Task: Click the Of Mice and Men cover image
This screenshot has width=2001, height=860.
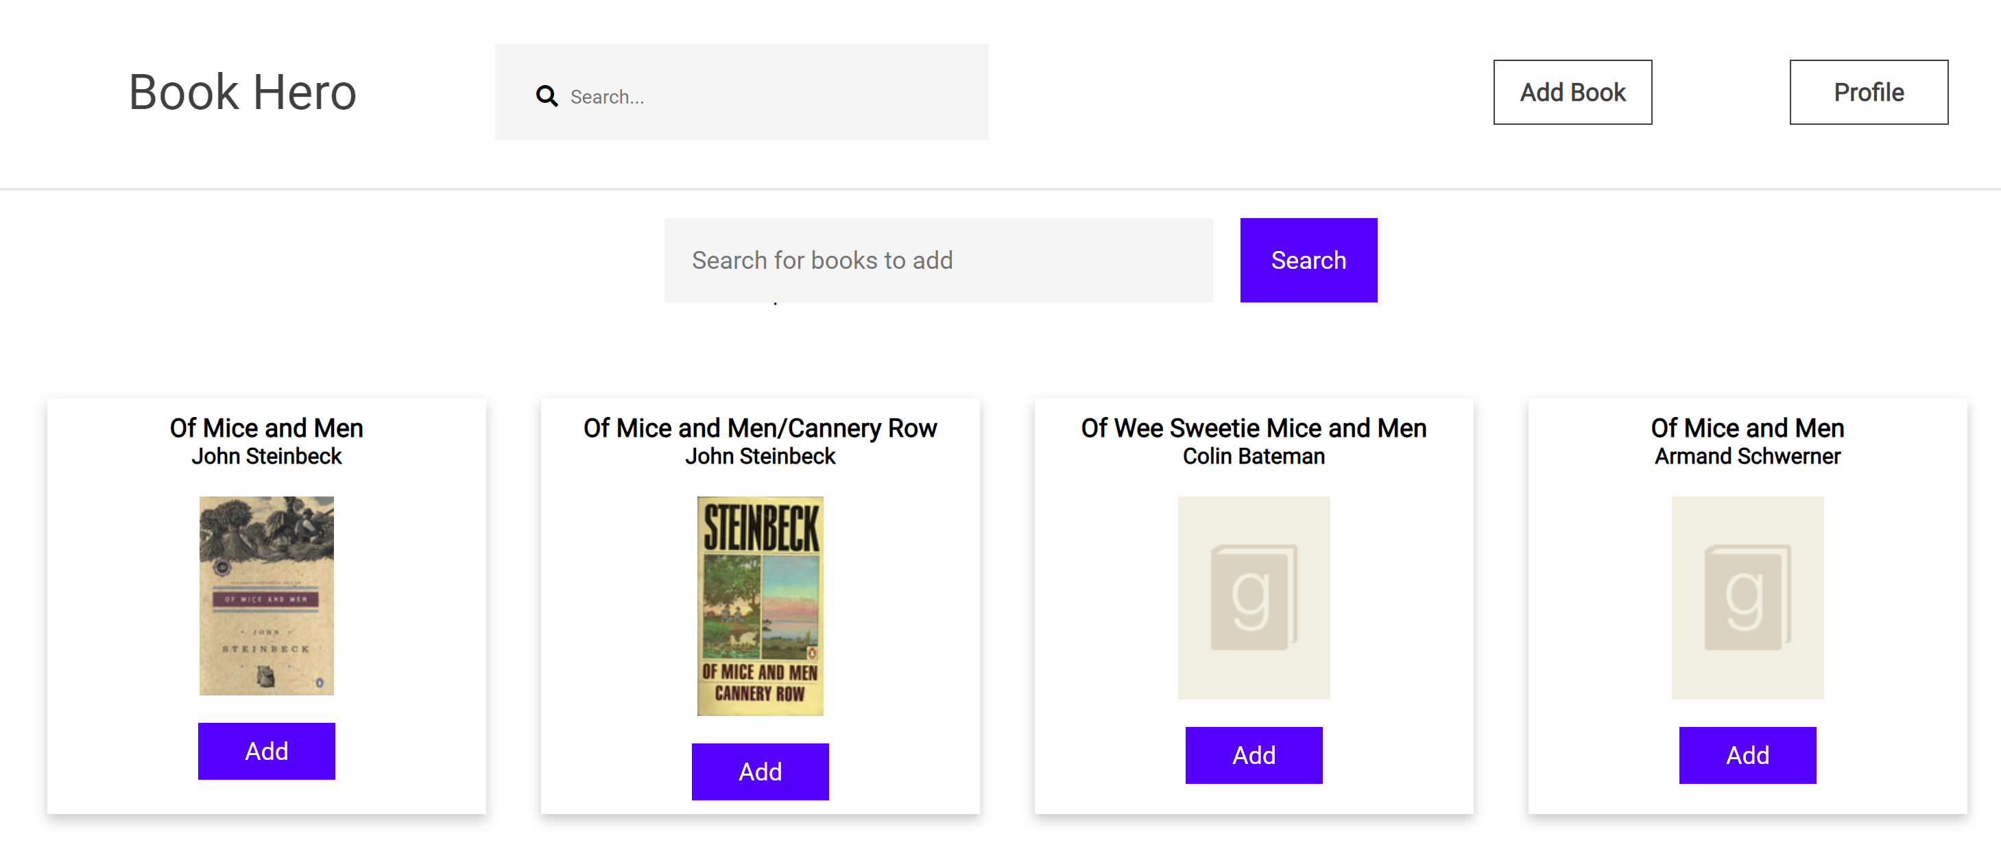Action: 267,595
